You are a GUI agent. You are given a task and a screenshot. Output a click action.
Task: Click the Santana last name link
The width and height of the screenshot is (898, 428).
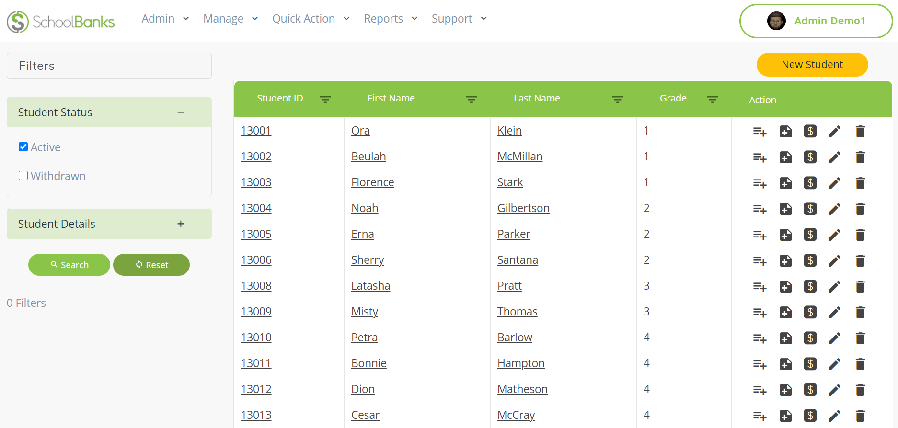point(518,260)
